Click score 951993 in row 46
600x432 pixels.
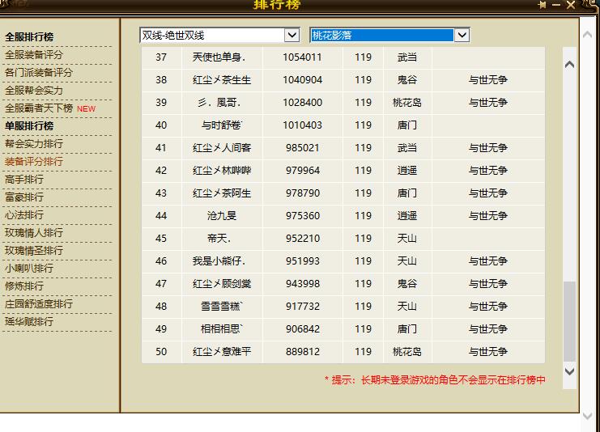(x=302, y=261)
